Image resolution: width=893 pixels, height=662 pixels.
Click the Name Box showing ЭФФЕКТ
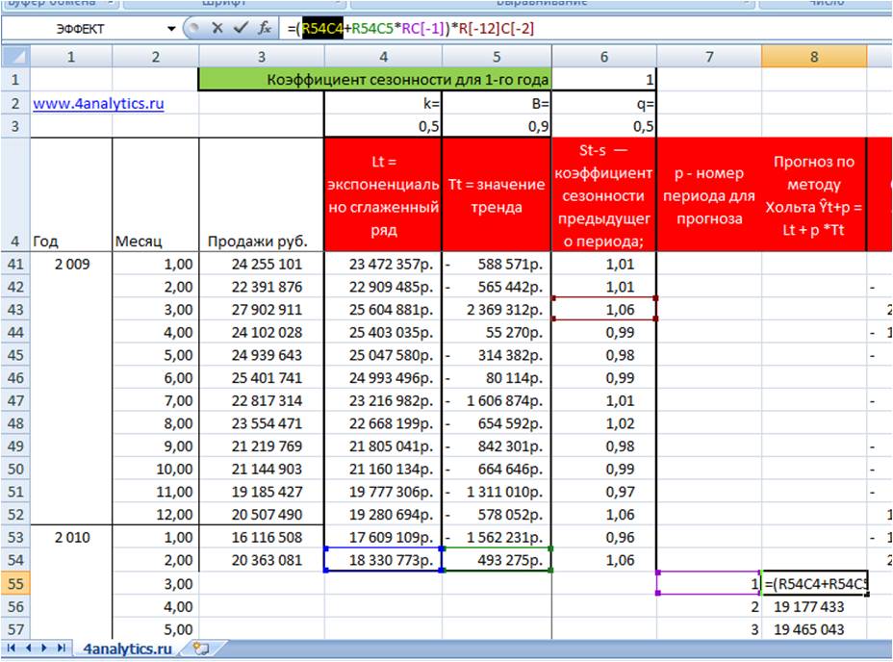tap(82, 29)
